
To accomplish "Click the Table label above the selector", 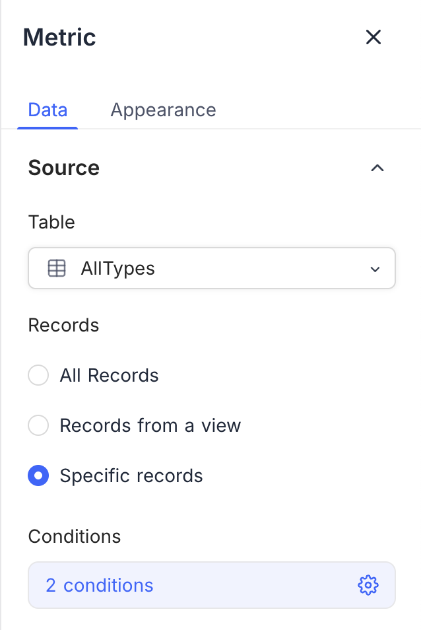I will pyautogui.click(x=51, y=223).
